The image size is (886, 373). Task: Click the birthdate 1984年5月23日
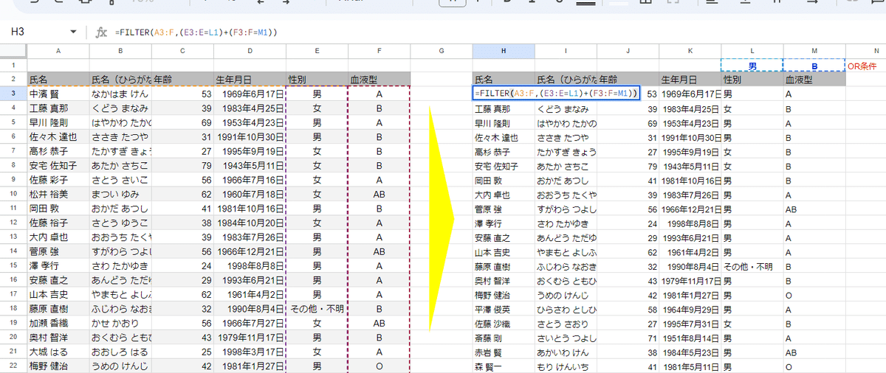click(x=690, y=352)
